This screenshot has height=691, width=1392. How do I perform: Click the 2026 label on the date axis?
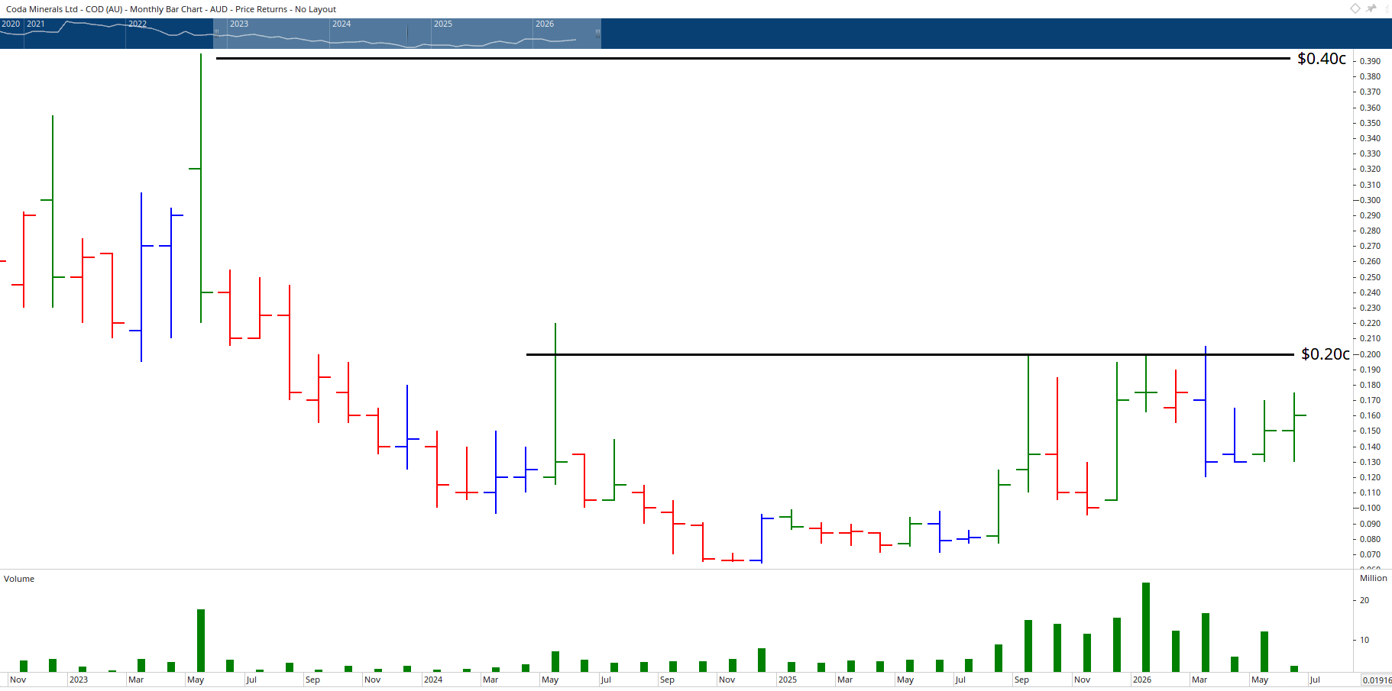[x=1142, y=680]
